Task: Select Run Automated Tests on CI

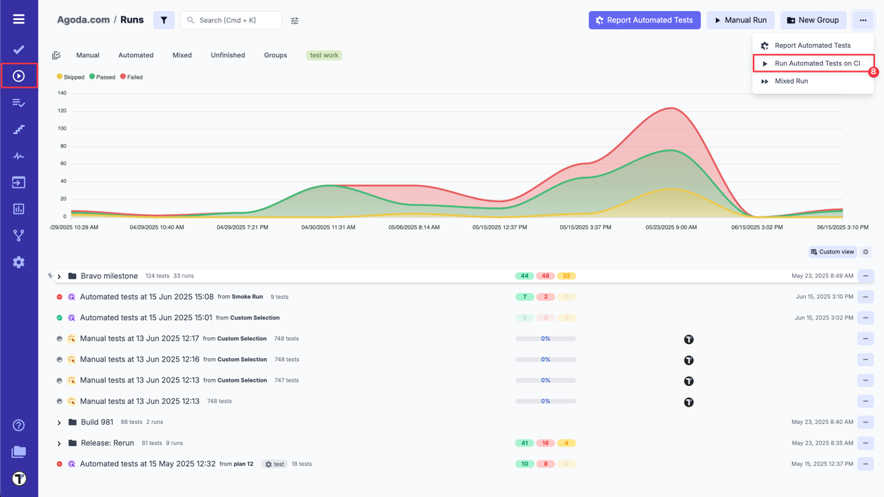Action: [x=817, y=64]
